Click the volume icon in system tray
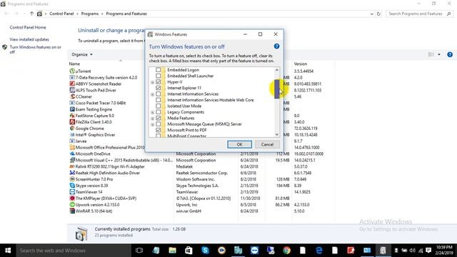Image resolution: width=457 pixels, height=257 pixels. point(412,251)
